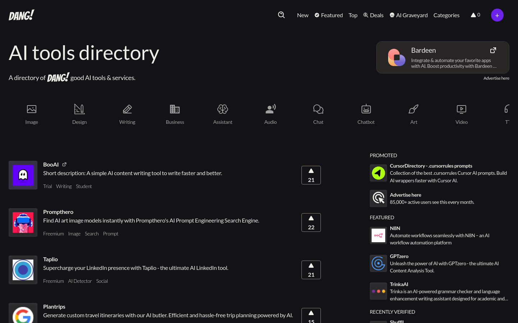Click the Image tag under Prompthero

(74, 234)
